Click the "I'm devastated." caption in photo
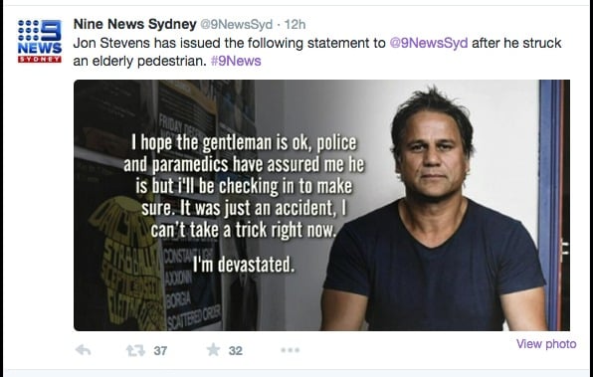This screenshot has height=377, width=593. (x=243, y=265)
